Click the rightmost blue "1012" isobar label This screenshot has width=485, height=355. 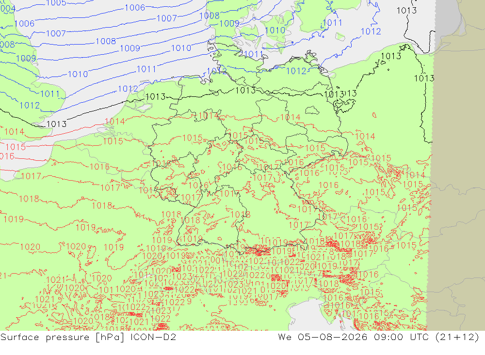tap(371, 31)
